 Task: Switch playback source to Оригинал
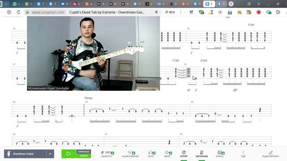83,152
